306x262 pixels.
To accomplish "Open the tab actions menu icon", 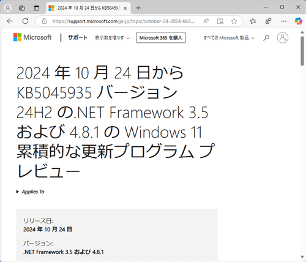I will click(x=37, y=8).
